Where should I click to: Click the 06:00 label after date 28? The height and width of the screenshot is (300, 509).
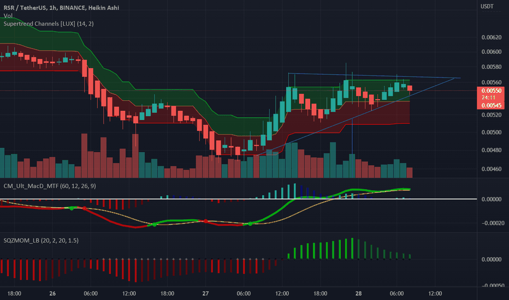(x=396, y=293)
